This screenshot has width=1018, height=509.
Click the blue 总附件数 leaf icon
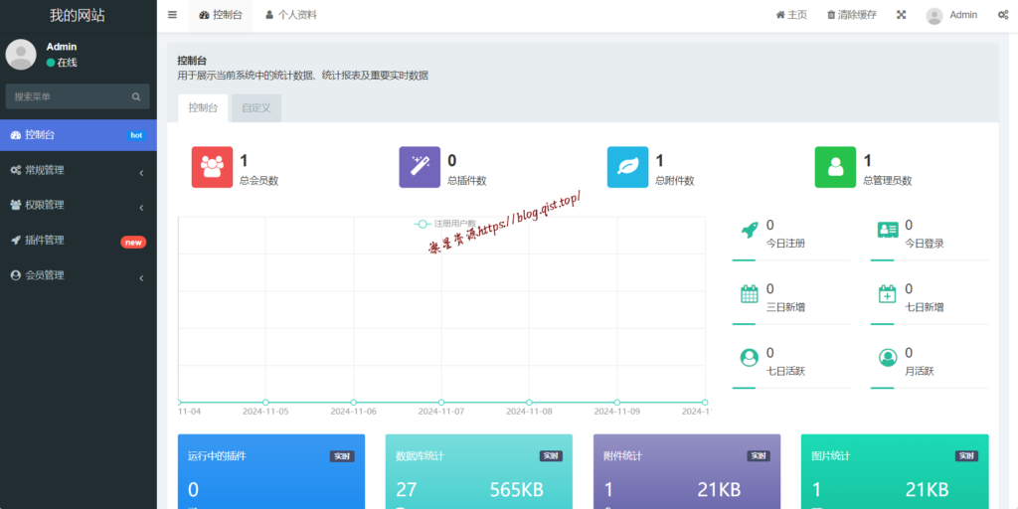click(x=627, y=167)
